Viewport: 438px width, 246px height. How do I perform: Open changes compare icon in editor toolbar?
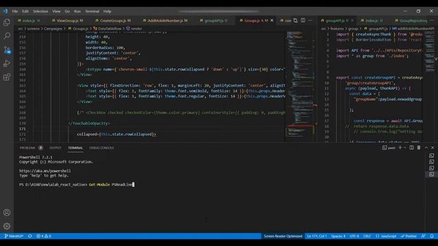[296, 20]
